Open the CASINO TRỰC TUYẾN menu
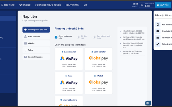This screenshot has height=107, width=172. [x=48, y=5]
